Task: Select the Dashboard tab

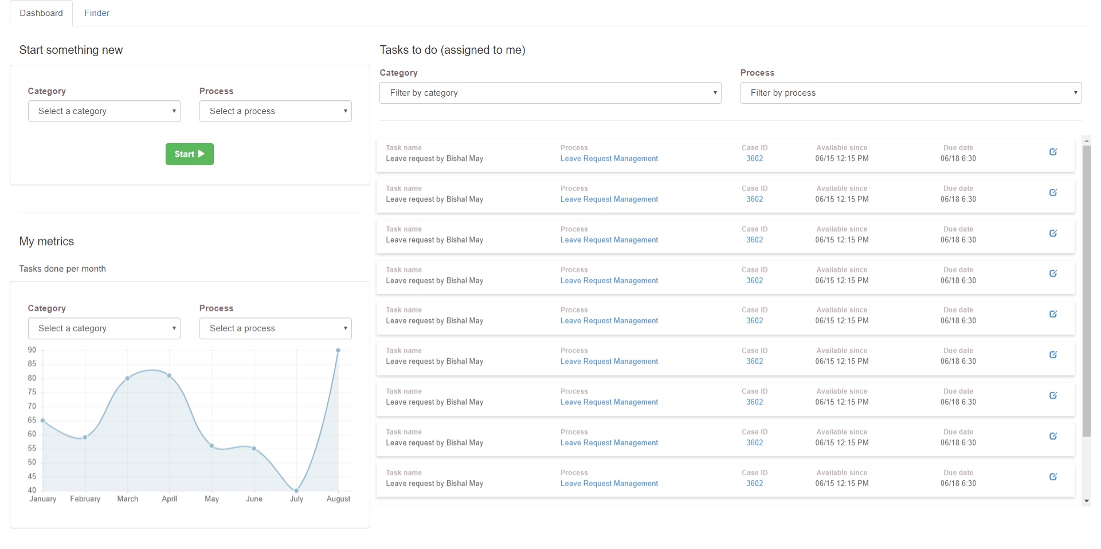Action: (x=41, y=13)
